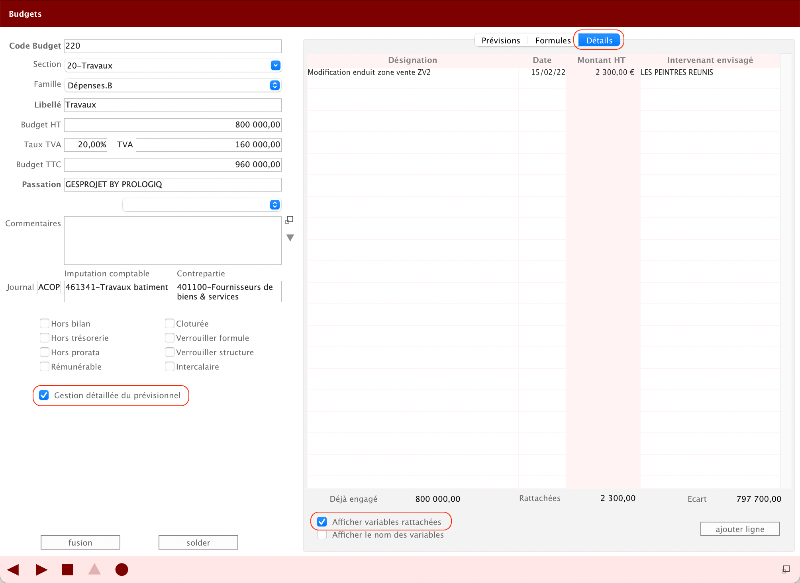
Task: Enable Hors trésorerie checkbox
Action: [45, 338]
